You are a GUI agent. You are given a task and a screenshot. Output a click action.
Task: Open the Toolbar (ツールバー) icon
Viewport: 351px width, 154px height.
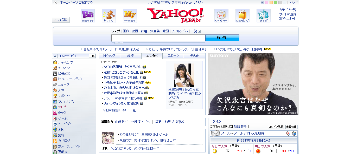(221, 16)
